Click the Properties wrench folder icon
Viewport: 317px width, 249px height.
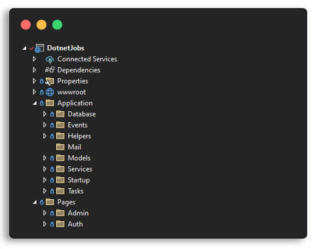click(49, 81)
